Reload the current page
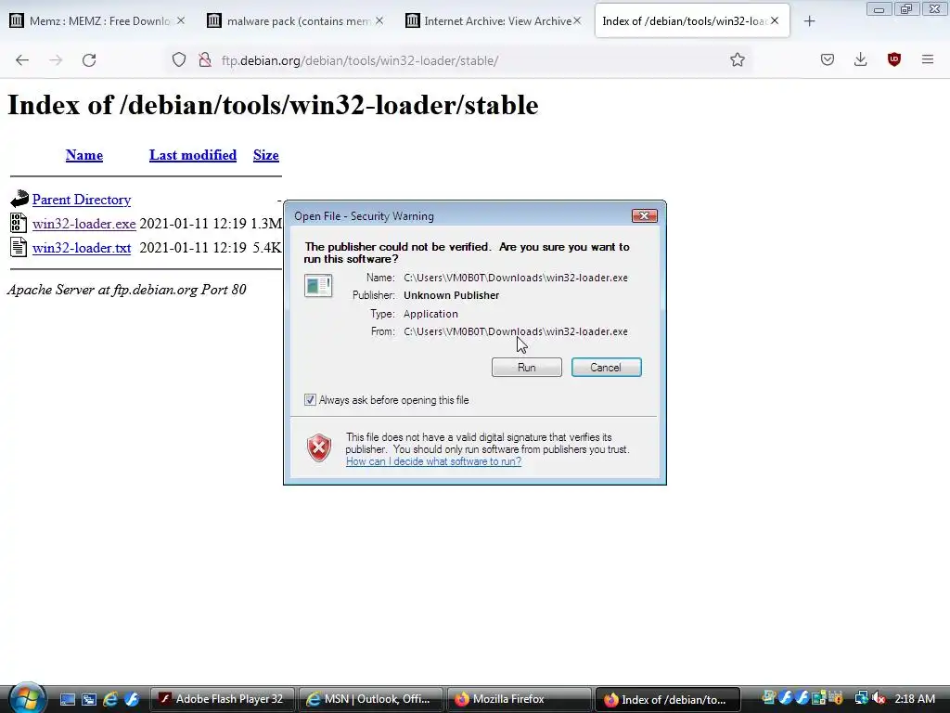 (x=89, y=60)
